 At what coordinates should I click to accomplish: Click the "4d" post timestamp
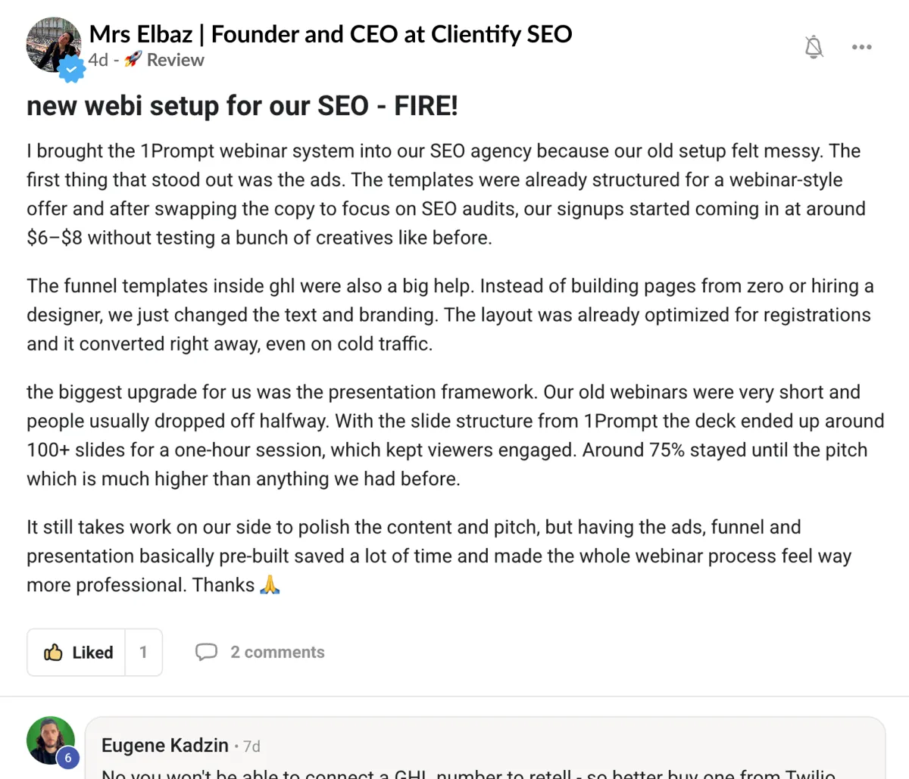(x=98, y=60)
